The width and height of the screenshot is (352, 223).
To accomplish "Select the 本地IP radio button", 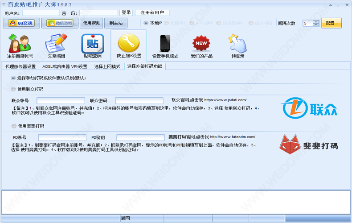I will coord(146,23).
